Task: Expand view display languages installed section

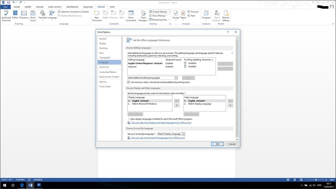Action: tap(129, 119)
